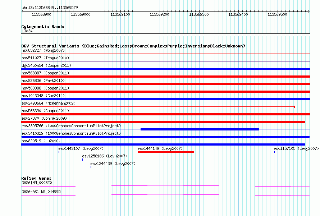Open variant label nsv820519 (Ju2010)
Image resolution: width=320 pixels, height=216 pixels.
pyautogui.click(x=41, y=141)
